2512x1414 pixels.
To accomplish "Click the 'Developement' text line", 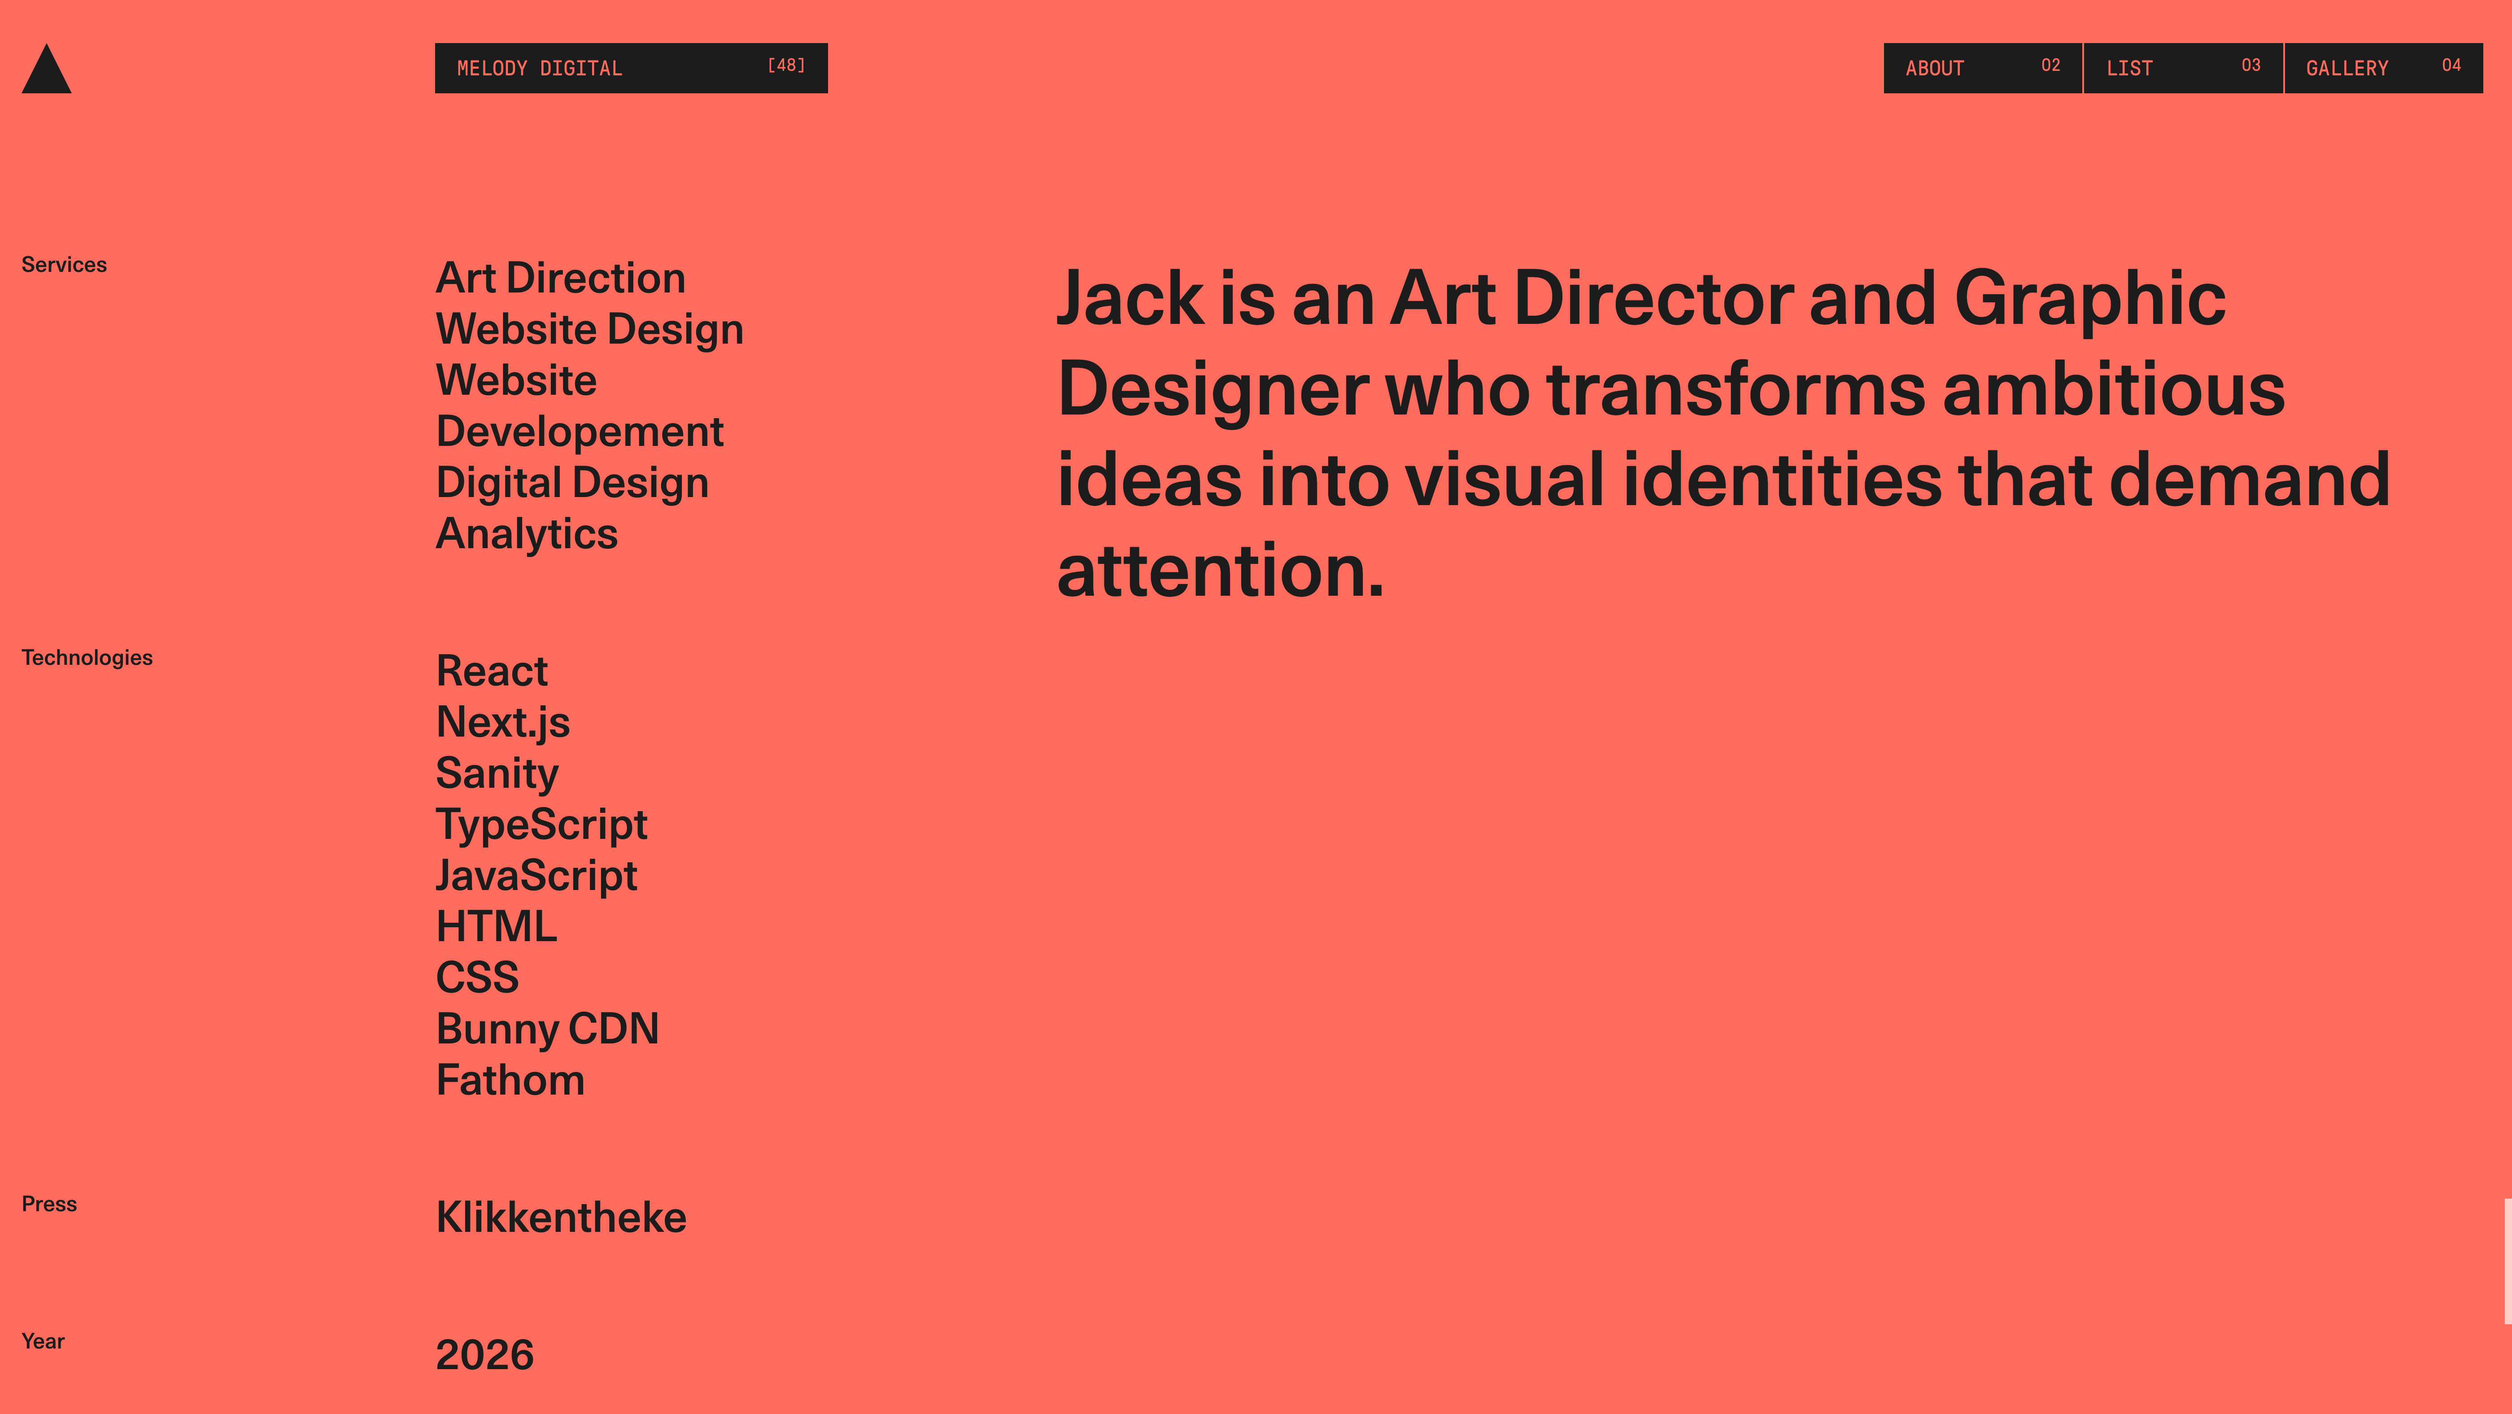I will [x=580, y=432].
